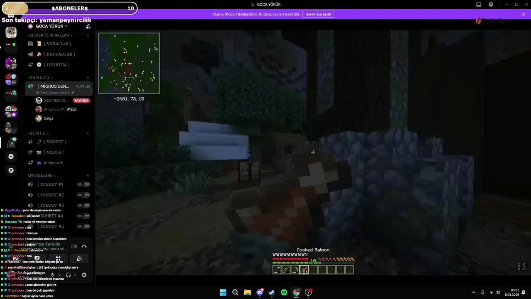Open Spotify from the taskbar
This screenshot has width=531, height=299.
click(284, 292)
